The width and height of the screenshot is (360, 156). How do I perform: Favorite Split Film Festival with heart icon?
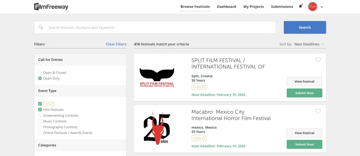point(318,60)
